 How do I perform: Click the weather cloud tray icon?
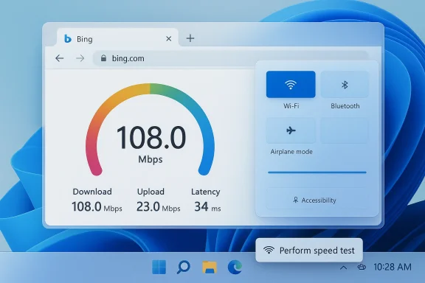pyautogui.click(x=362, y=267)
